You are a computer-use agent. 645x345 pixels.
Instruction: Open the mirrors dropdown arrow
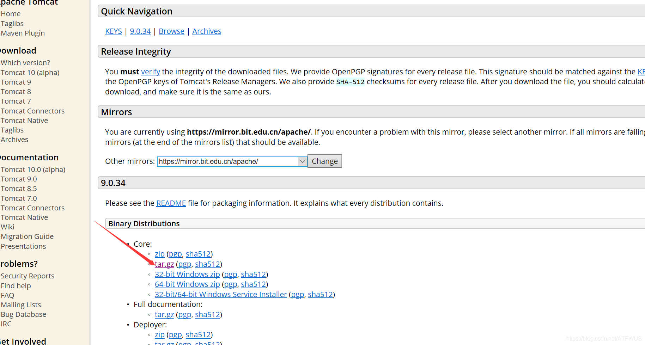tap(302, 161)
